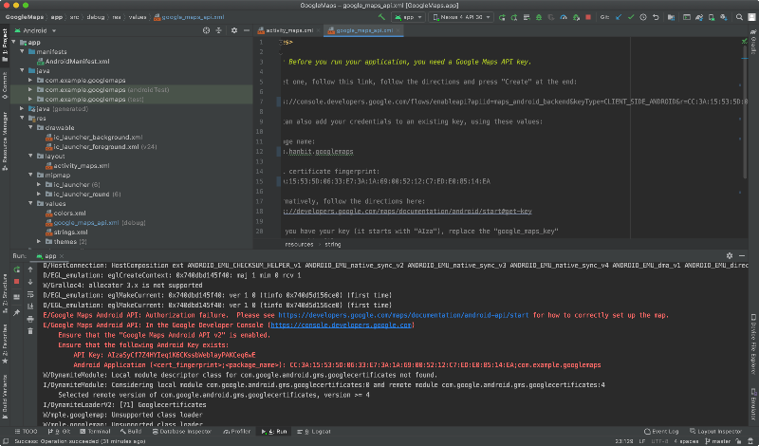The width and height of the screenshot is (759, 446).
Task: Click the get-key docs link in editor
Action: pyautogui.click(x=408, y=211)
